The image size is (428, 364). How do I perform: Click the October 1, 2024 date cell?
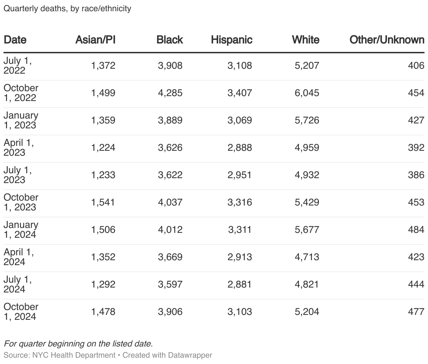point(21,312)
